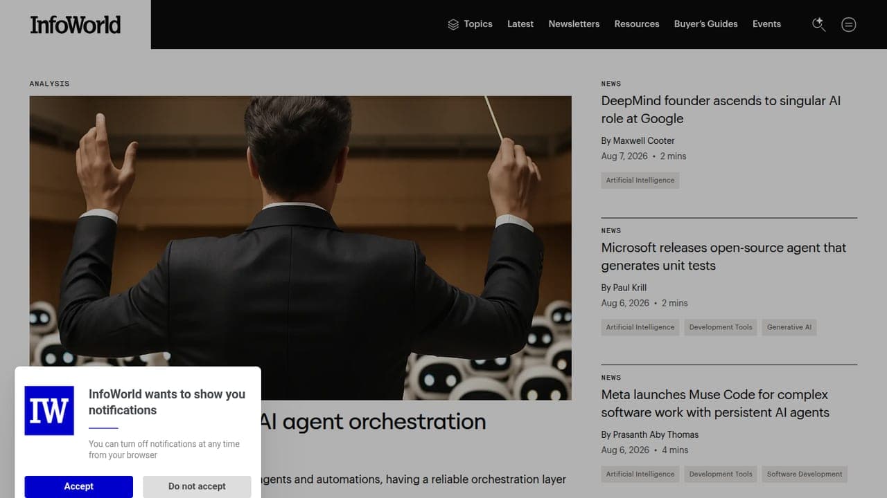The width and height of the screenshot is (887, 498).
Task: Click the ANALYSIS section label
Action: click(49, 84)
